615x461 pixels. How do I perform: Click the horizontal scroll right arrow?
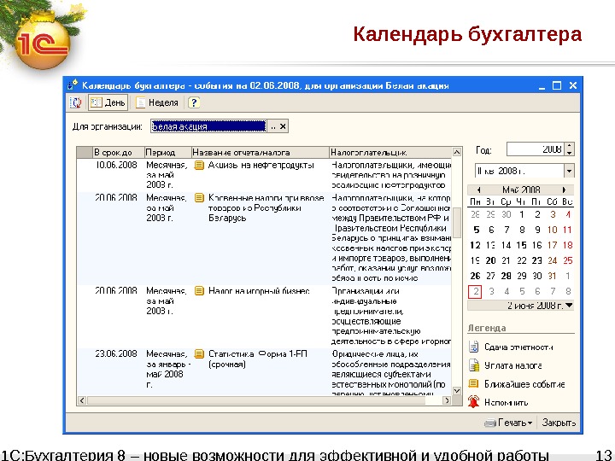point(447,400)
